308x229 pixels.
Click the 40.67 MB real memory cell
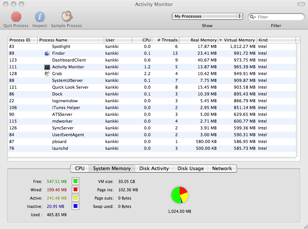(x=207, y=60)
